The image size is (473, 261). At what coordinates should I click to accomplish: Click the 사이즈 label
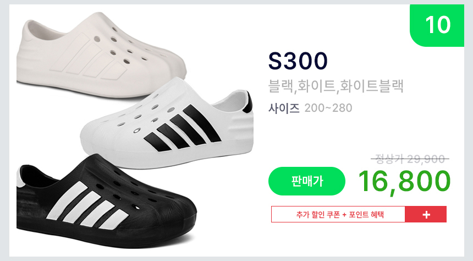[x=284, y=108]
